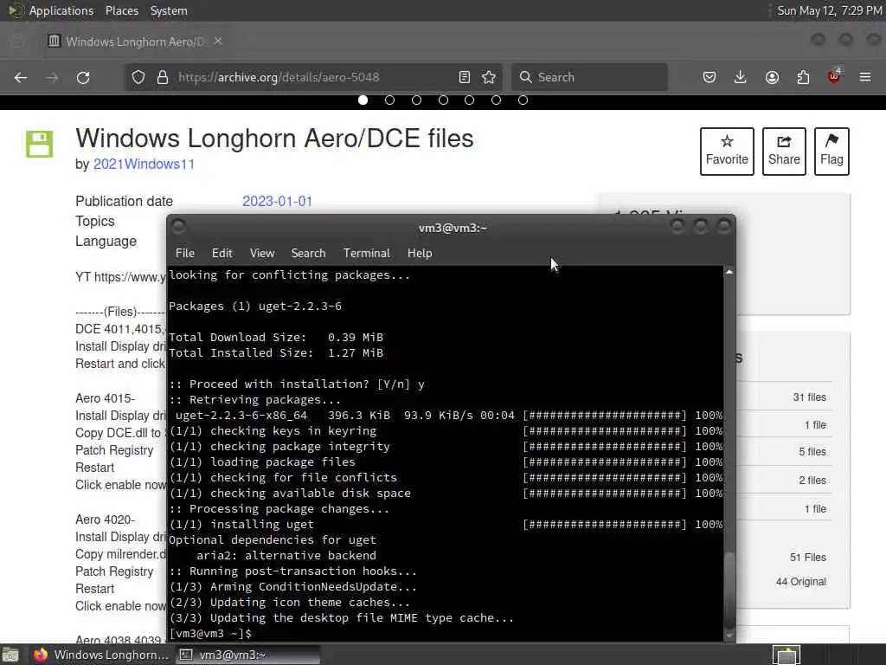Viewport: 886px width, 665px height.
Task: Select fifth carousel dot indicator
Action: pos(470,100)
